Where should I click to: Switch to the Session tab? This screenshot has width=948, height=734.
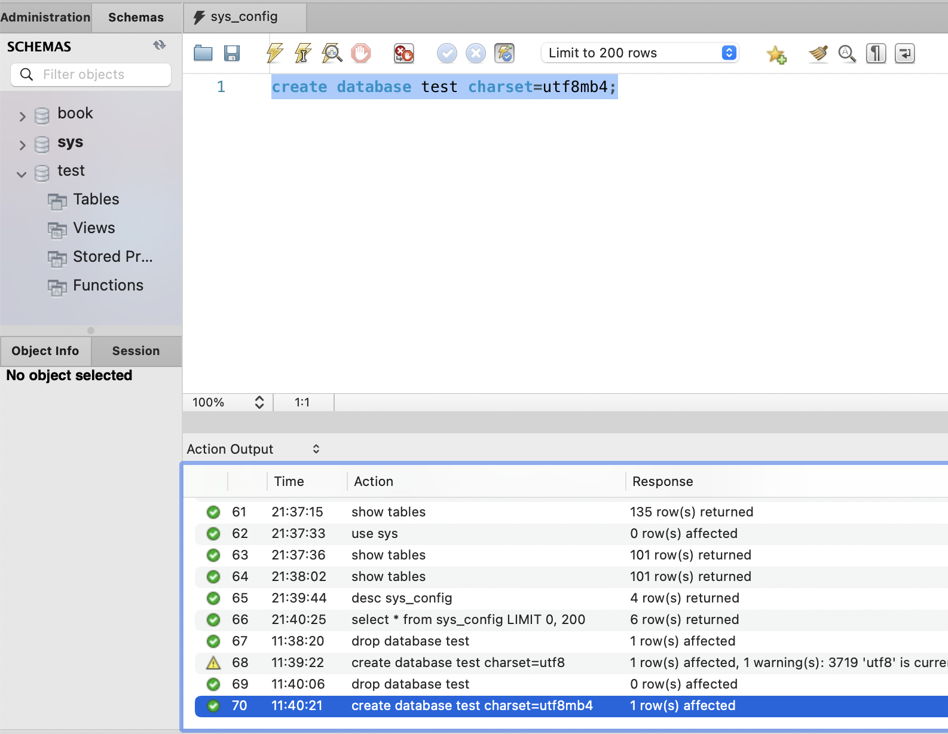pos(136,351)
